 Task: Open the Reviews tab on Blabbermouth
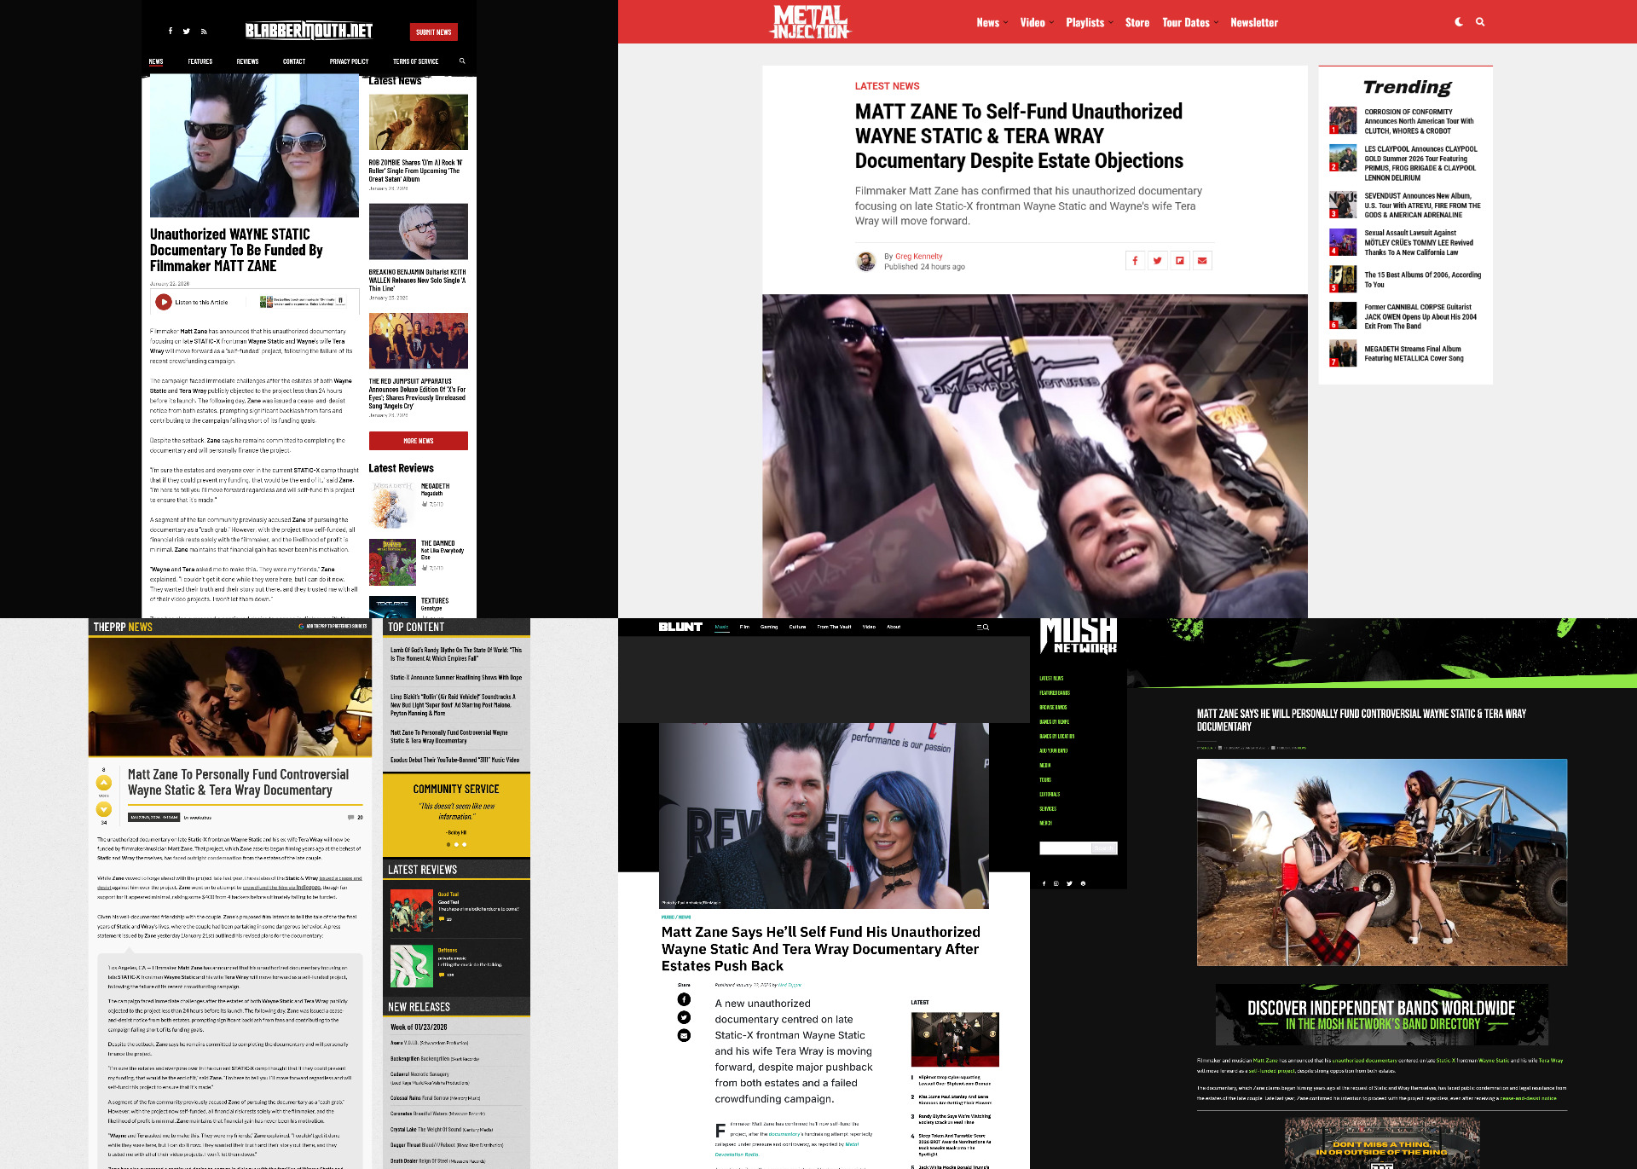click(x=247, y=61)
